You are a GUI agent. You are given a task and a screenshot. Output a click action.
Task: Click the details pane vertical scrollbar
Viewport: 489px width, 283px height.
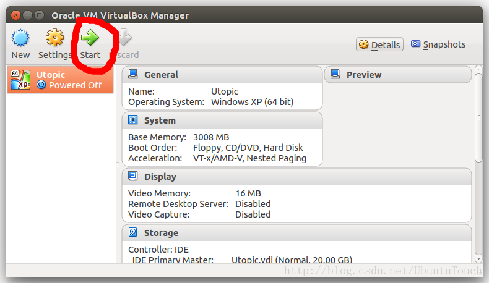click(478, 117)
